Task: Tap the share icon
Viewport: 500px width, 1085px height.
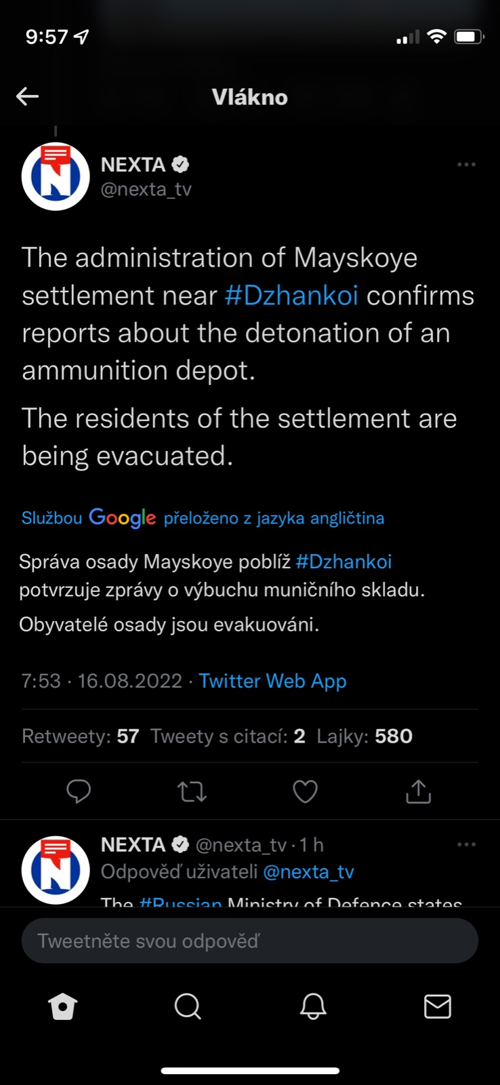Action: [418, 791]
